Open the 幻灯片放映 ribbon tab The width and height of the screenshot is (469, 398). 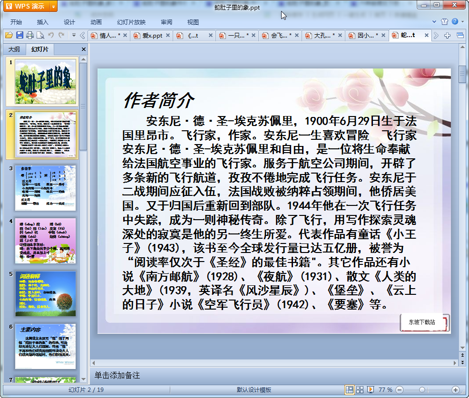click(x=131, y=22)
